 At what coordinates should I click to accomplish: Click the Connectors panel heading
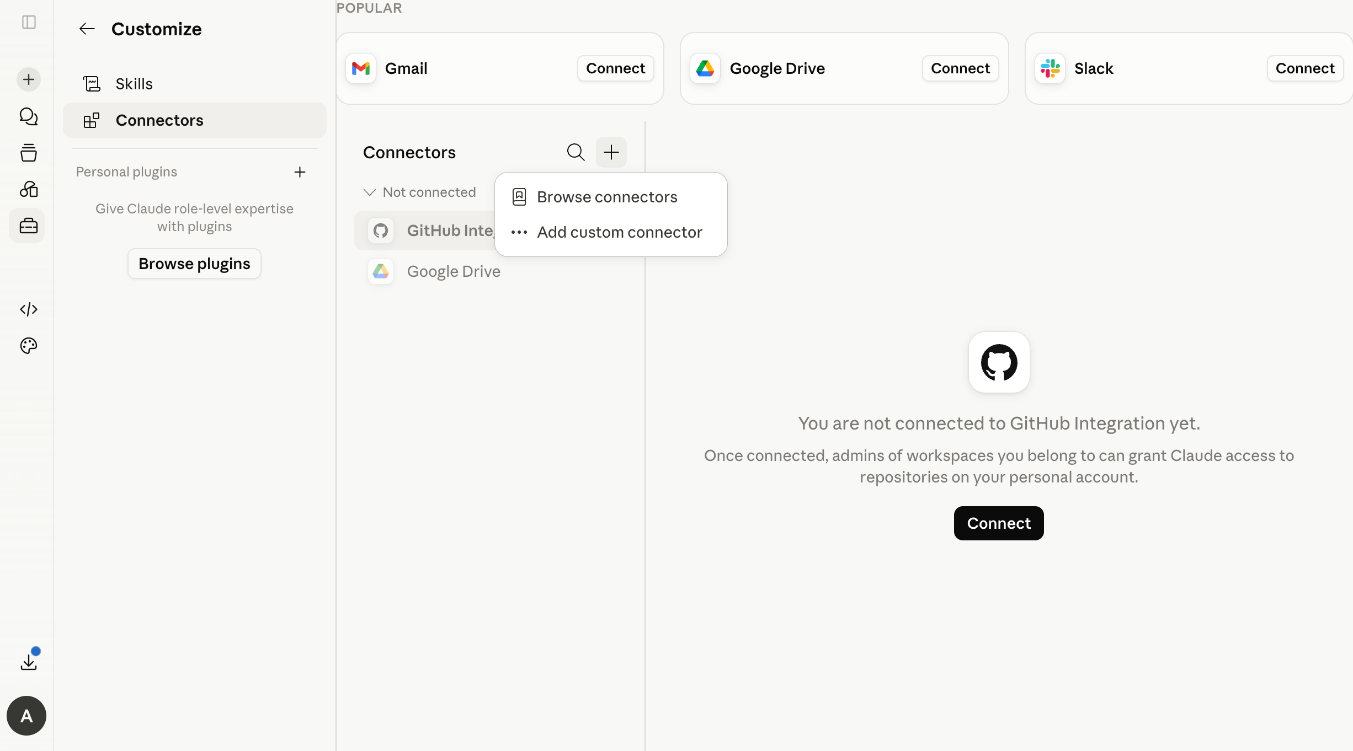[409, 152]
